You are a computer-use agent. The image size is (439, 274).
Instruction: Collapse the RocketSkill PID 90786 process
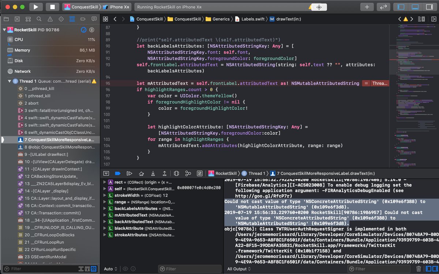4,30
